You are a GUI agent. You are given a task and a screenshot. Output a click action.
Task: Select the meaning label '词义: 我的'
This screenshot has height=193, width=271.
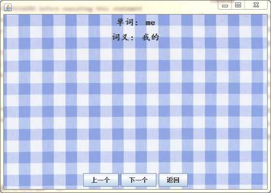(x=135, y=37)
